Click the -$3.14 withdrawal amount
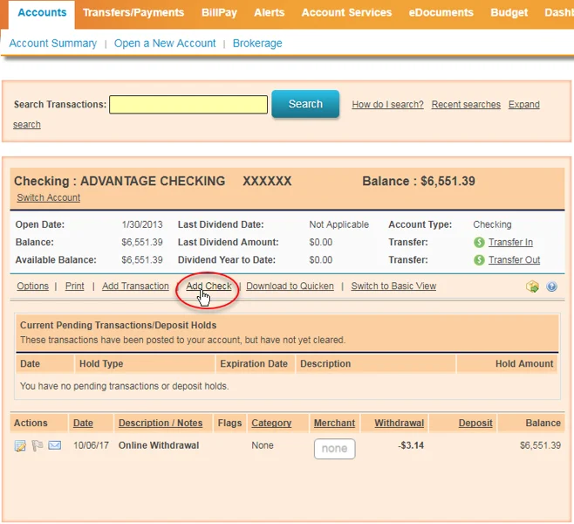574x524 pixels. tap(411, 445)
